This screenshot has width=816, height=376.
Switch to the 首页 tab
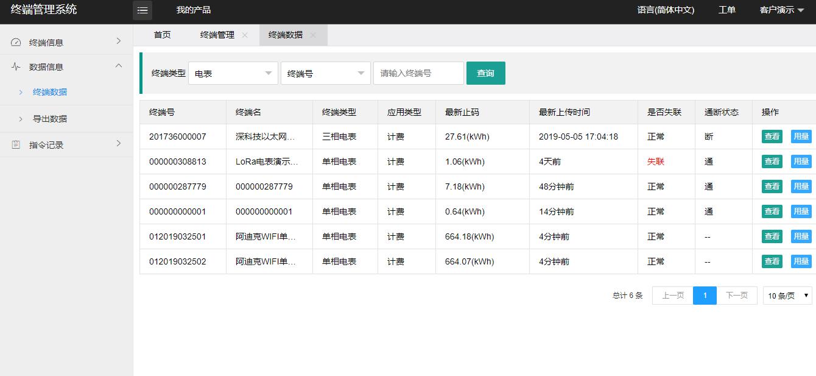click(x=162, y=35)
